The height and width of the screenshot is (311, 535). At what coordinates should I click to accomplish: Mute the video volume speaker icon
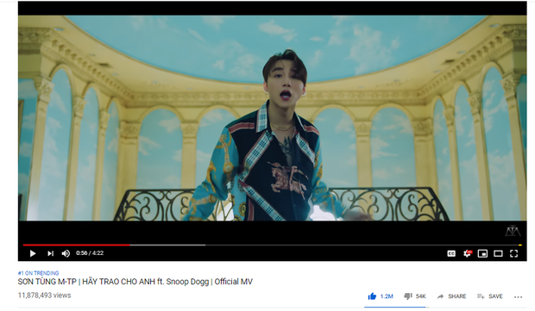tap(66, 253)
